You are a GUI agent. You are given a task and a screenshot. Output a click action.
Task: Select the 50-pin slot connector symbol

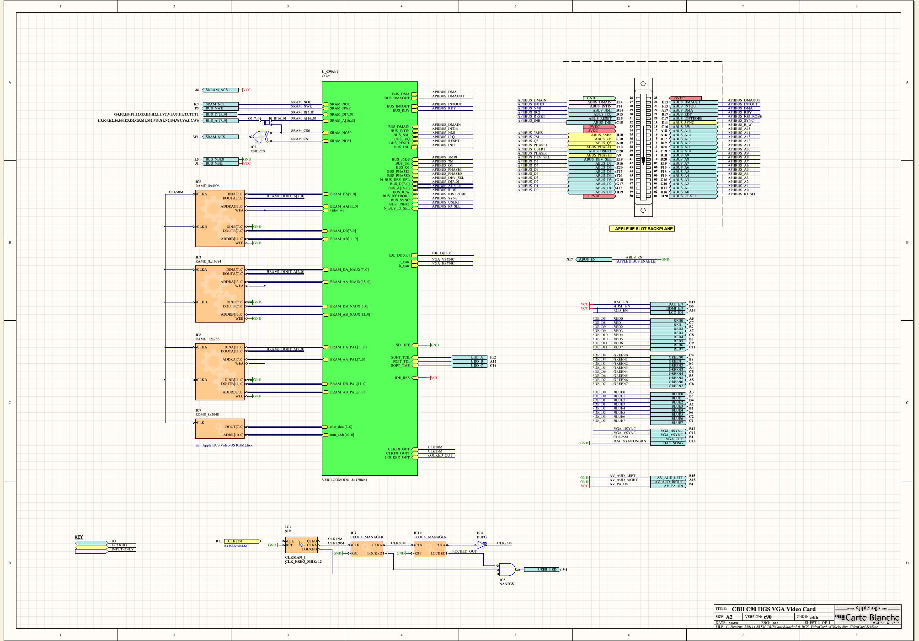tap(643, 147)
